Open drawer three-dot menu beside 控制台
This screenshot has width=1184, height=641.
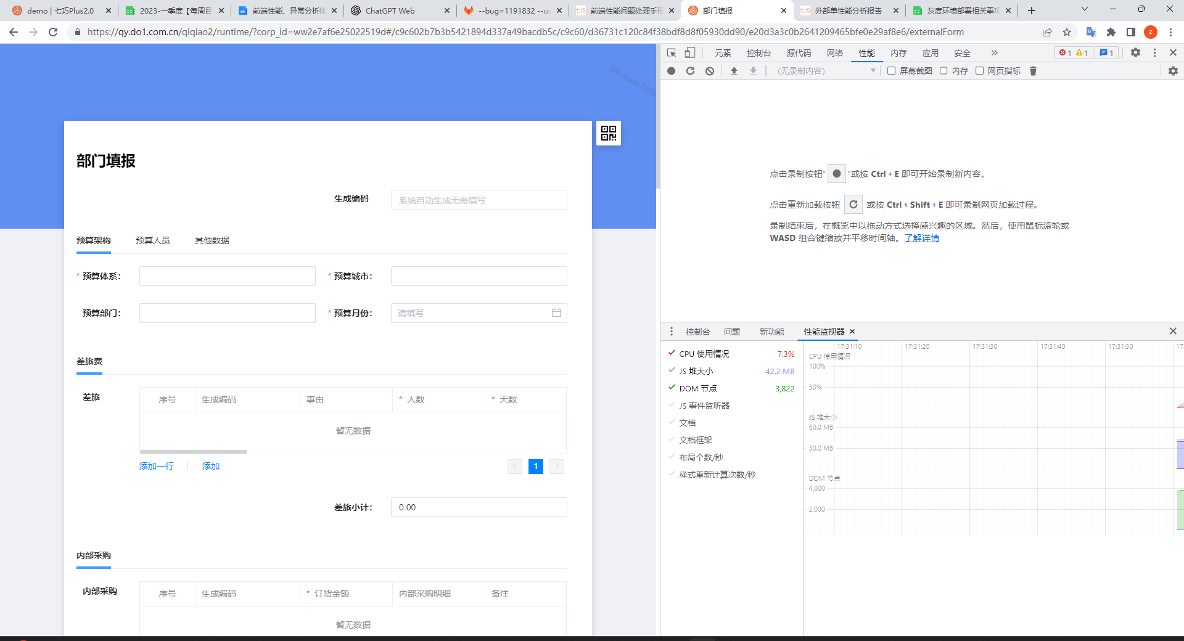(672, 332)
